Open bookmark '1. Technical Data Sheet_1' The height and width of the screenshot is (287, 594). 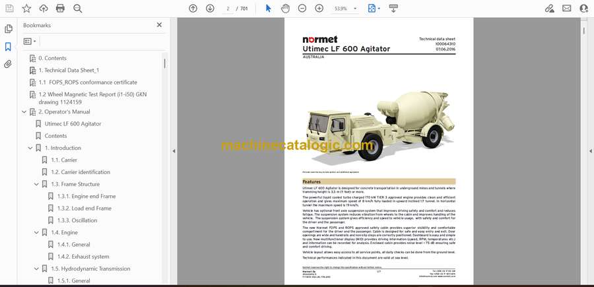point(69,70)
